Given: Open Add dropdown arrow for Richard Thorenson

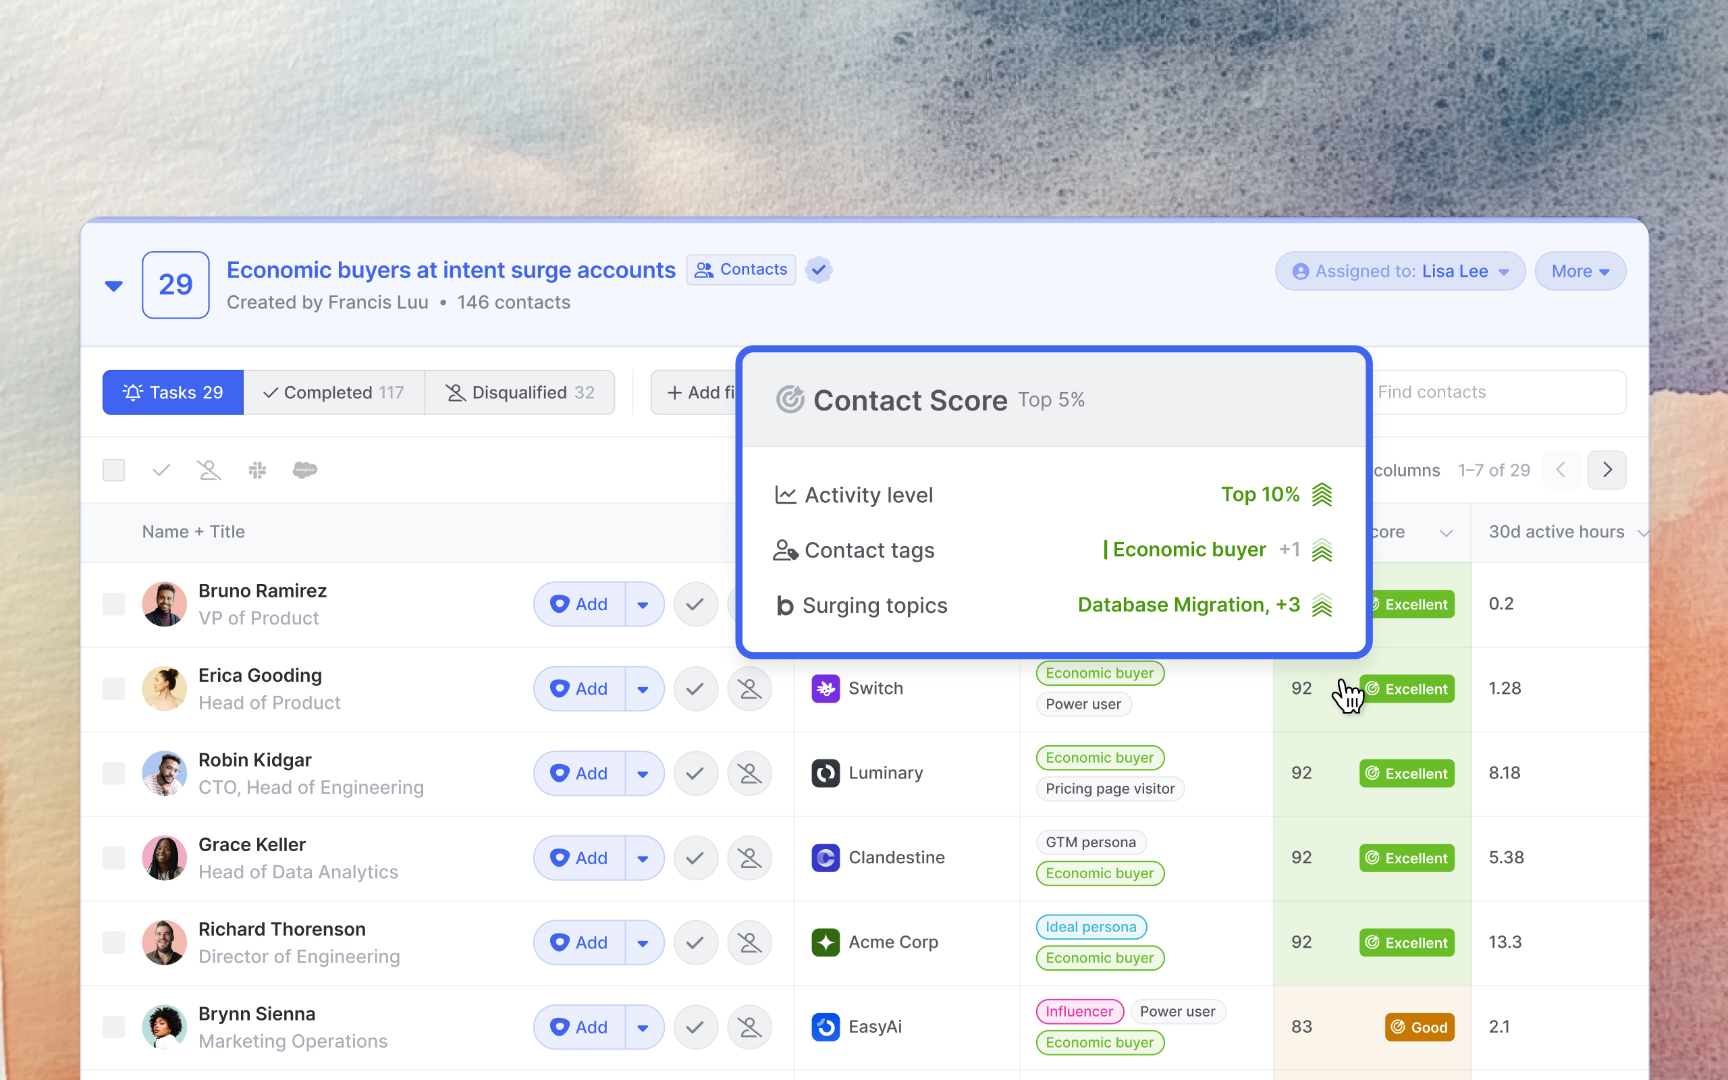Looking at the screenshot, I should coord(643,943).
